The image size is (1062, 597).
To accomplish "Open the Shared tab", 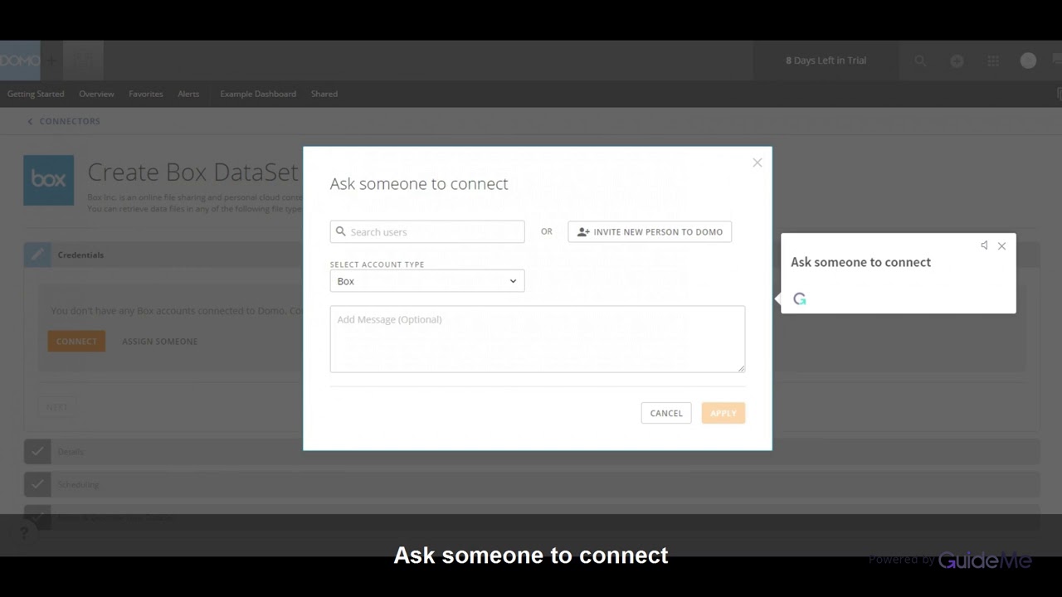I will coord(324,94).
